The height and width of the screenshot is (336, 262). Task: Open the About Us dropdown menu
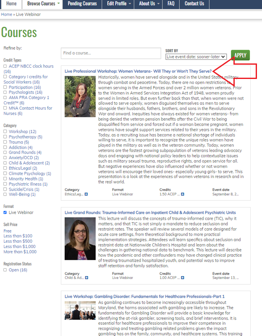tap(149, 4)
